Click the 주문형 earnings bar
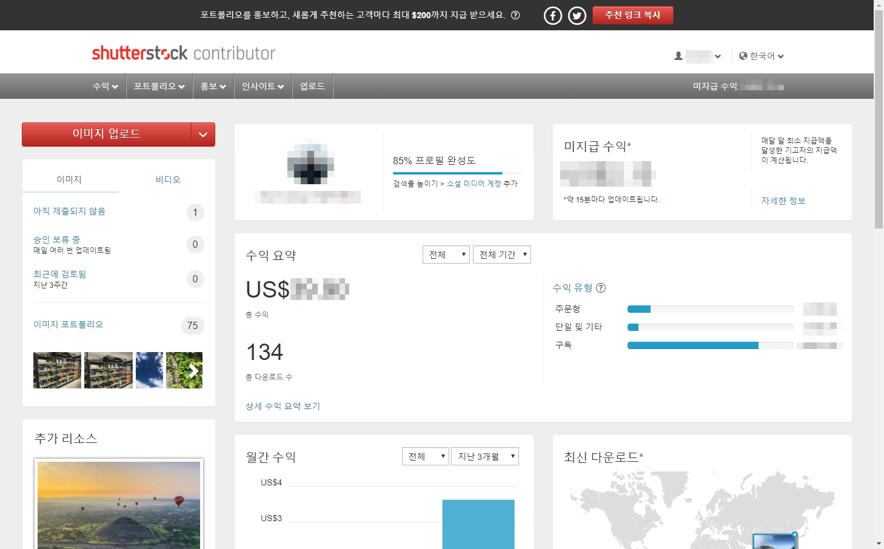Image resolution: width=884 pixels, height=549 pixels. [x=710, y=309]
